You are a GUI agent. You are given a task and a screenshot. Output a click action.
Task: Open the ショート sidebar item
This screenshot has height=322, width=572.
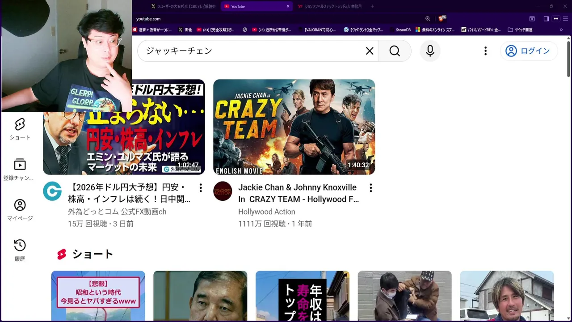pyautogui.click(x=20, y=129)
